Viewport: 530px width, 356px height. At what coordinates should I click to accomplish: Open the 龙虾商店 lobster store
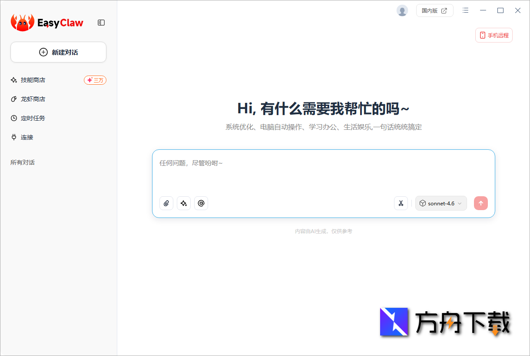tap(33, 99)
